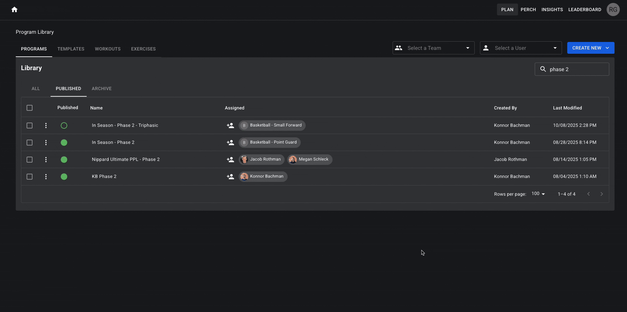Click the Basketball - Small Forward chip
The height and width of the screenshot is (312, 627).
click(272, 125)
